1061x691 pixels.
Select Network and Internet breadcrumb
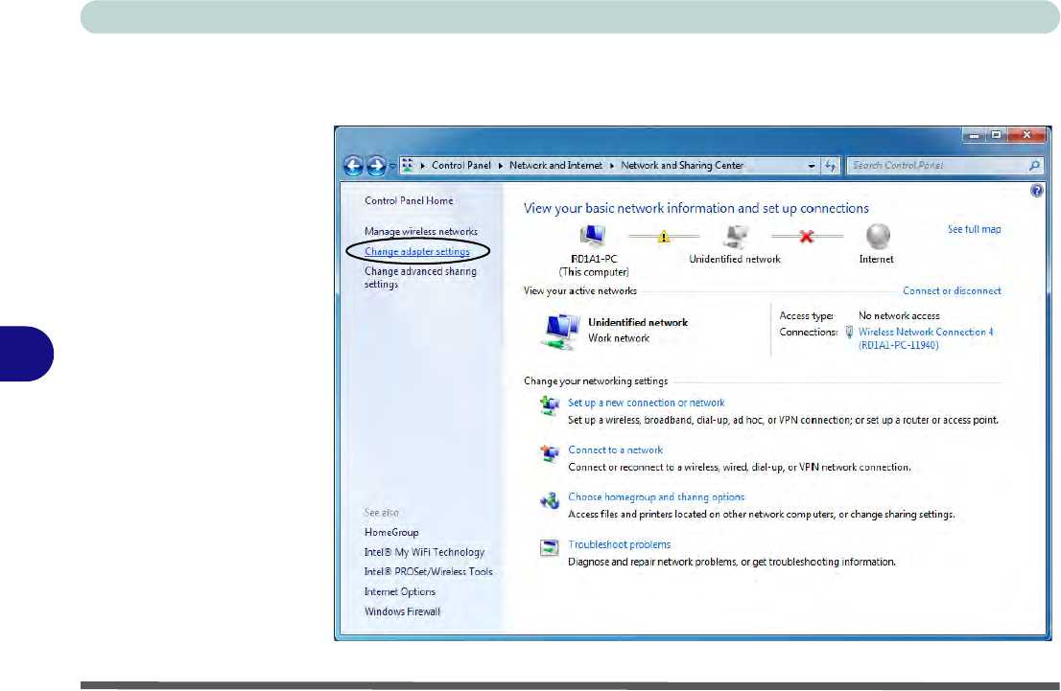(x=555, y=166)
